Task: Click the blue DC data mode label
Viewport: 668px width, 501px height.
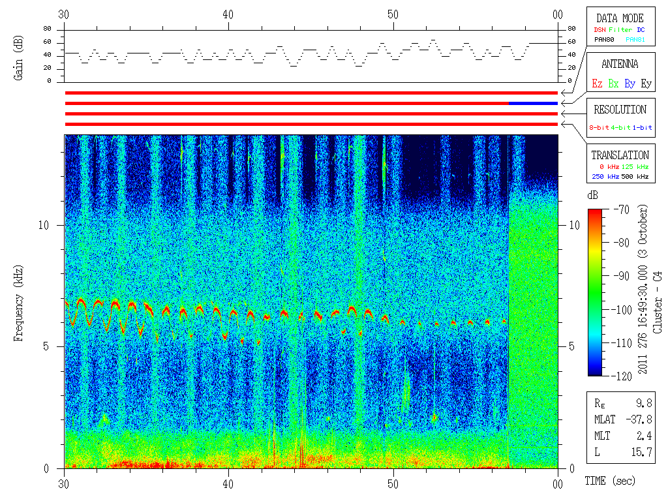Action: tap(641, 30)
